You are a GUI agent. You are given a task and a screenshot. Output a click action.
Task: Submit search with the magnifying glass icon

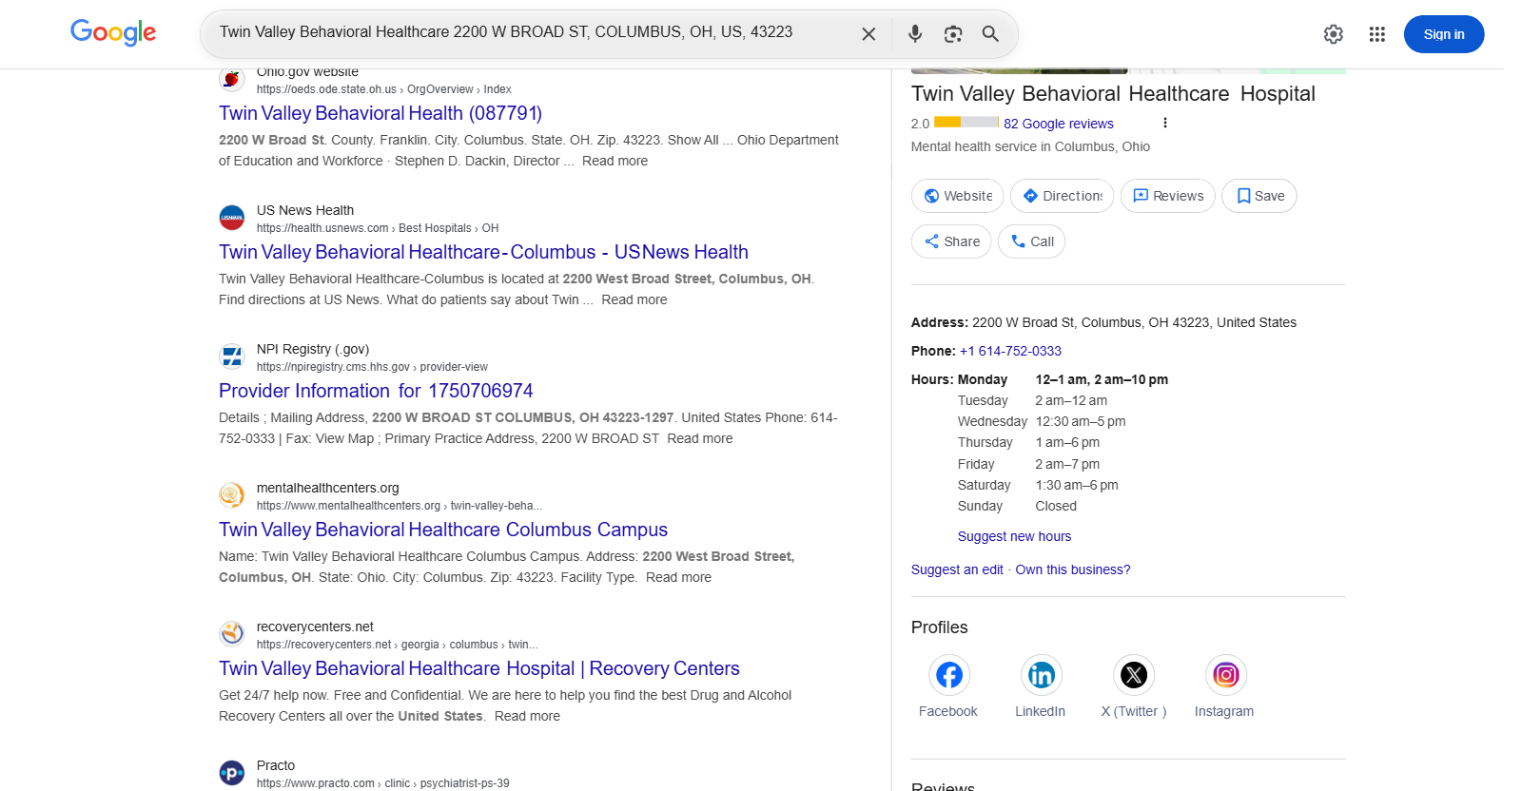click(x=990, y=34)
